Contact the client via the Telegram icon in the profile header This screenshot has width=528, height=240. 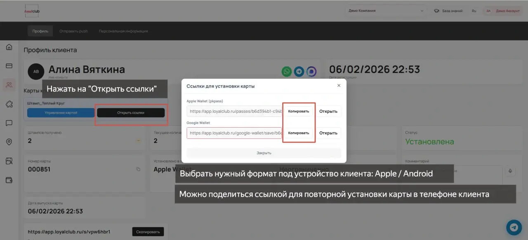point(299,71)
